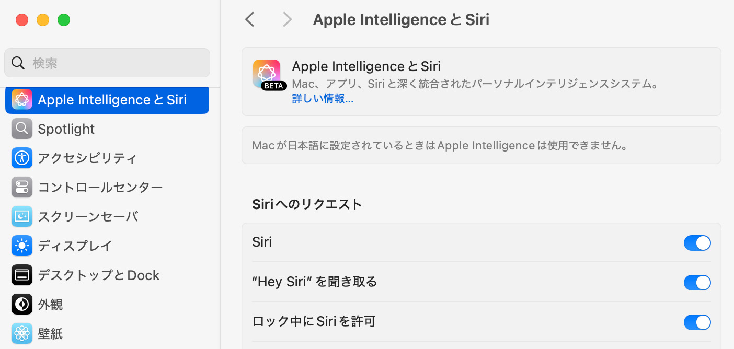Click the スクリーンセーバ icon in sidebar
The width and height of the screenshot is (734, 349).
[22, 217]
